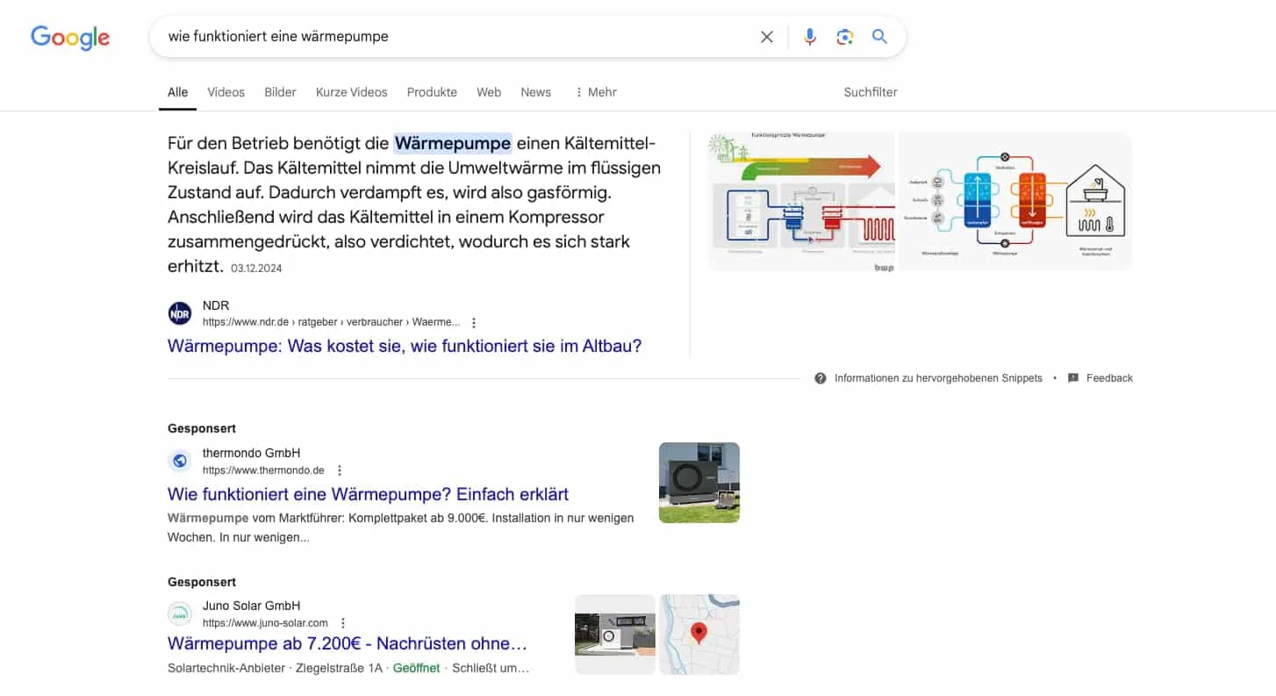Select the Produkte tab
This screenshot has width=1276, height=696.
[432, 92]
